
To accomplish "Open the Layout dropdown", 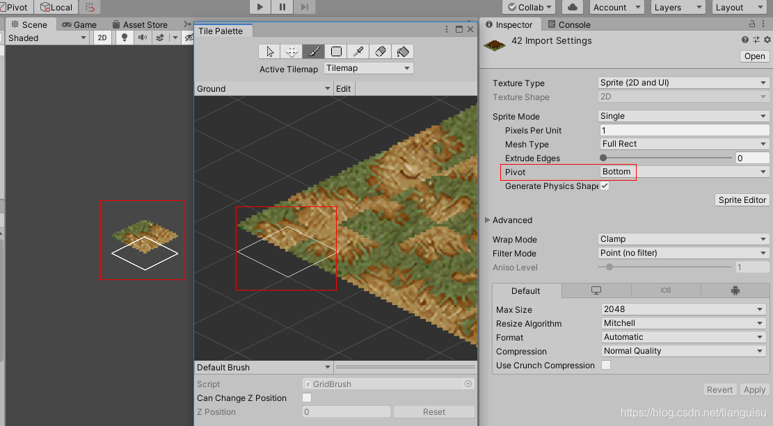I will [x=739, y=8].
